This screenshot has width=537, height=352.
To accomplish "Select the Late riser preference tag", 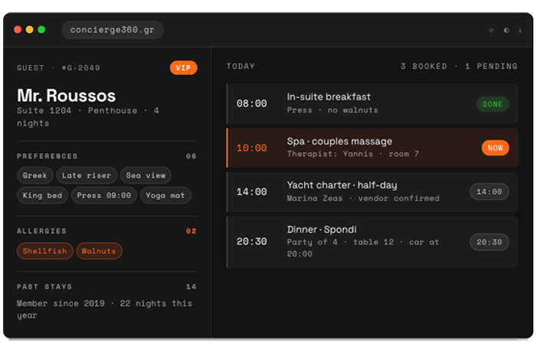I will click(87, 175).
